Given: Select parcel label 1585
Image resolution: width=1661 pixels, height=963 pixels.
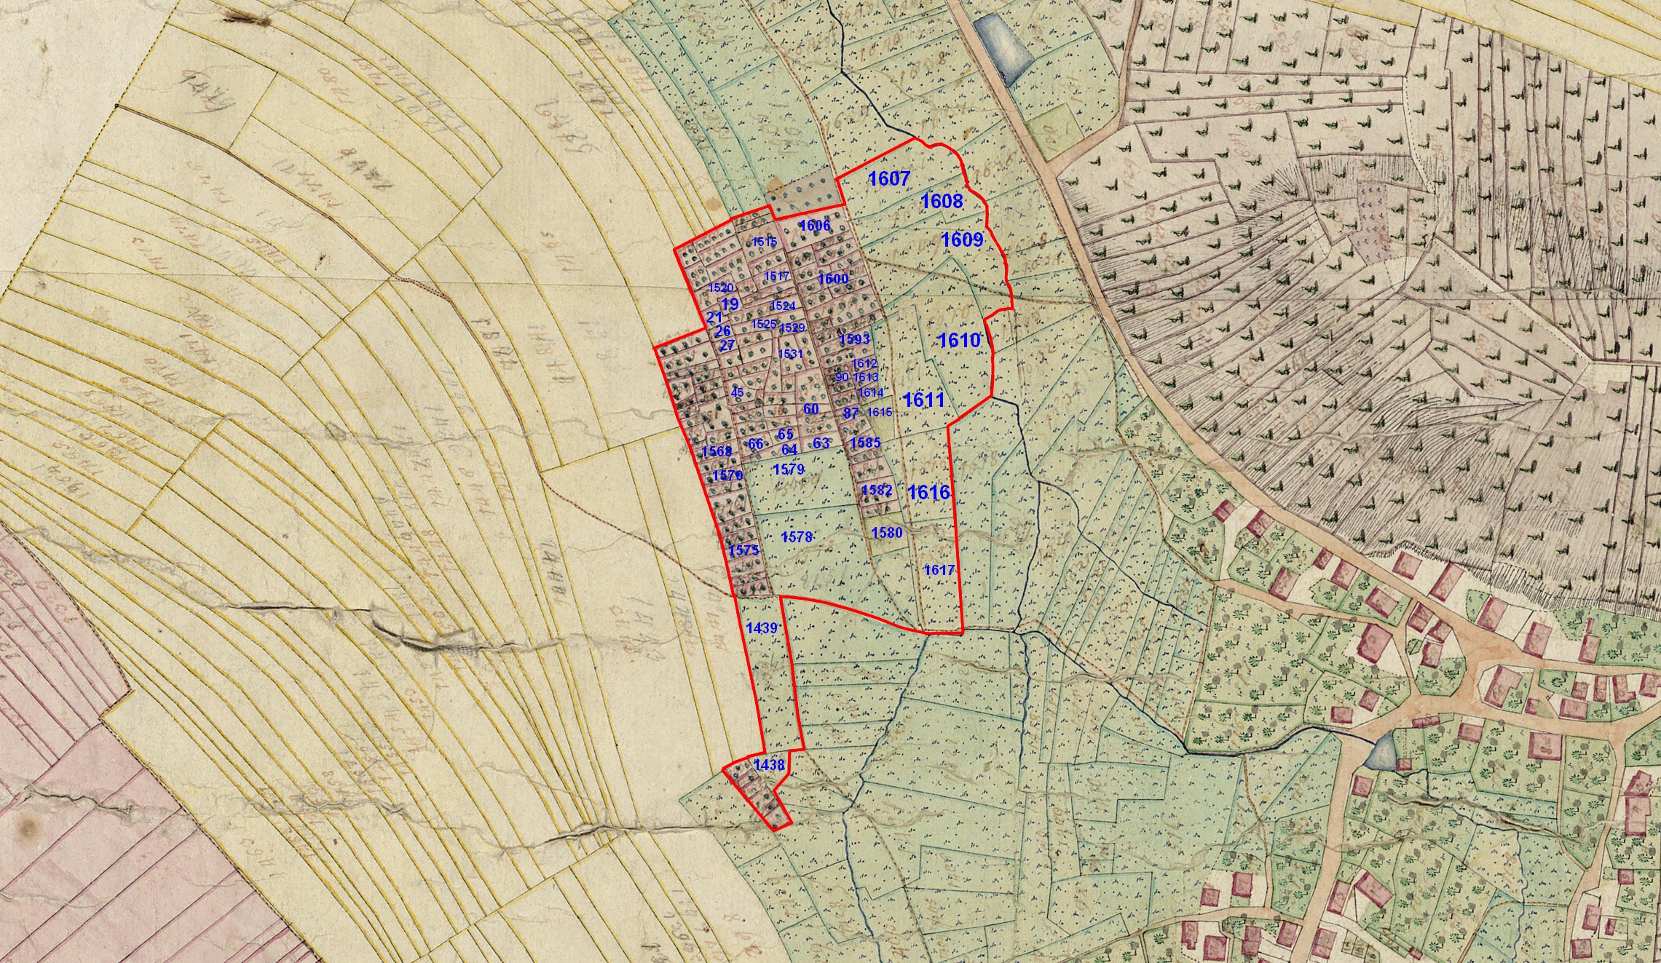Looking at the screenshot, I should (865, 442).
